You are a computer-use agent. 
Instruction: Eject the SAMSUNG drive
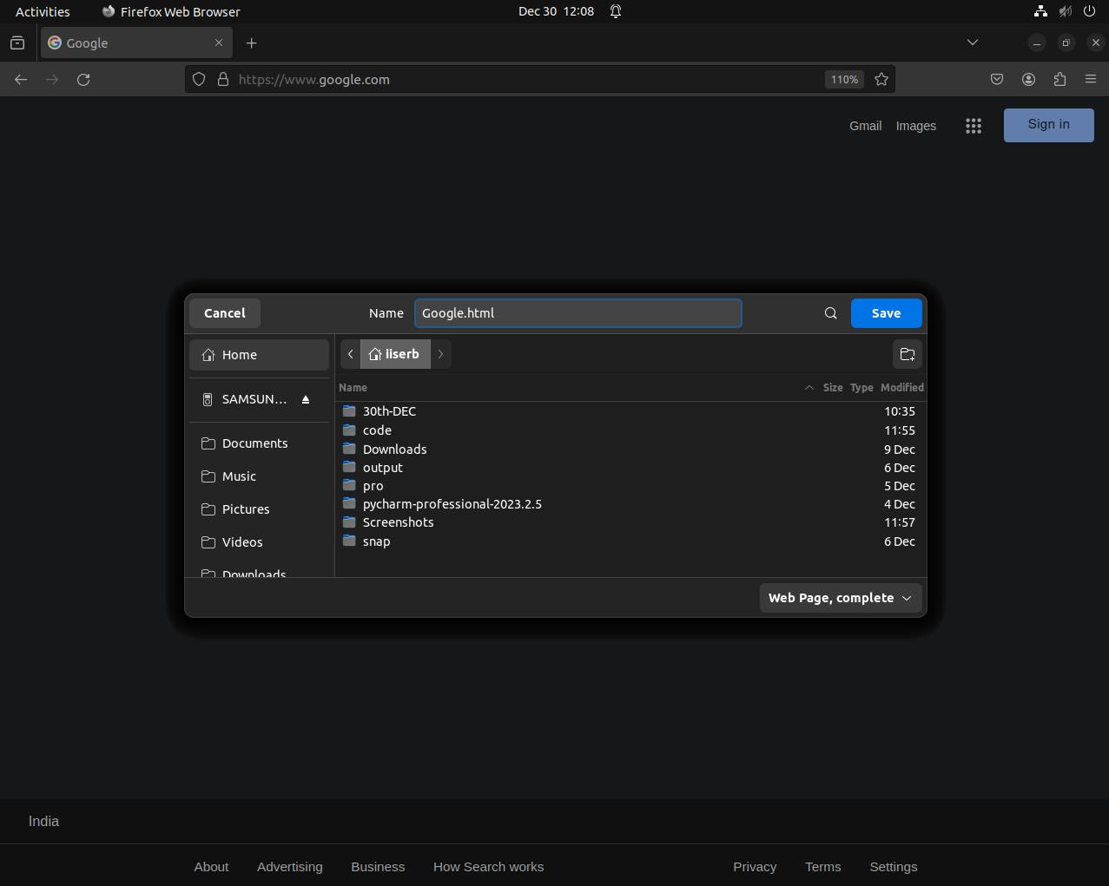[x=306, y=399]
